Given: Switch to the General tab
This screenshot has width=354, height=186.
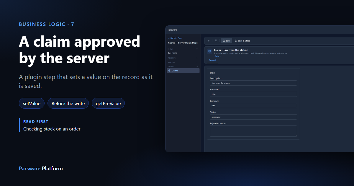Looking at the screenshot, I should pos(212,61).
